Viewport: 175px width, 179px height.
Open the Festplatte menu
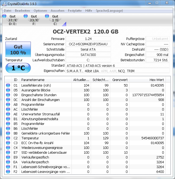tap(75, 11)
